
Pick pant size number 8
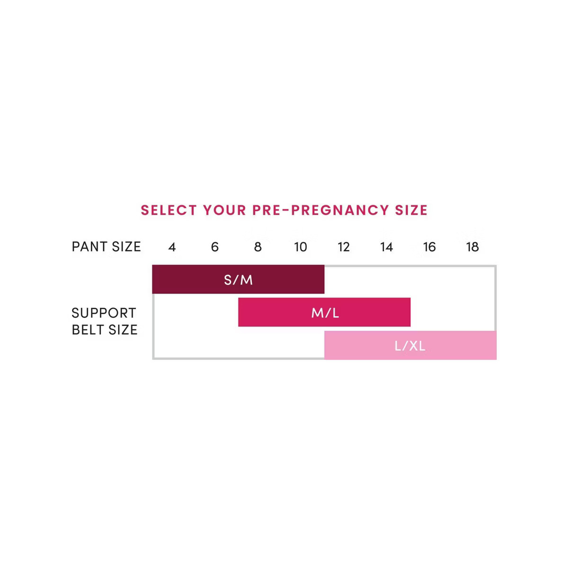258,247
